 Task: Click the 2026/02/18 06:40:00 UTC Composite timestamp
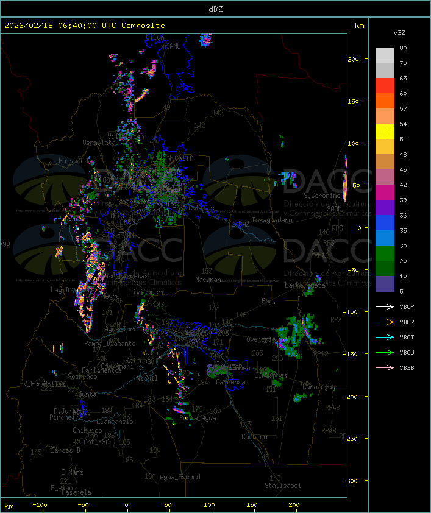[85, 26]
